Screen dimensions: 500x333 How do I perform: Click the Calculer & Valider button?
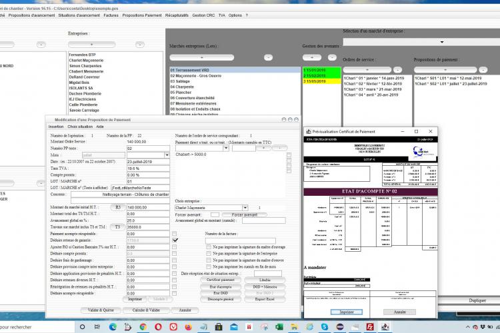[146, 310]
